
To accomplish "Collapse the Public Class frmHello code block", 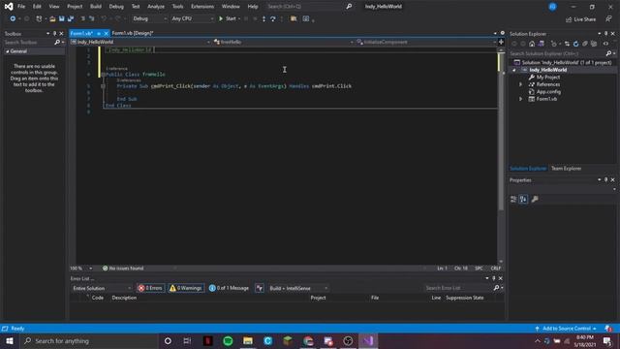I will coord(104,75).
